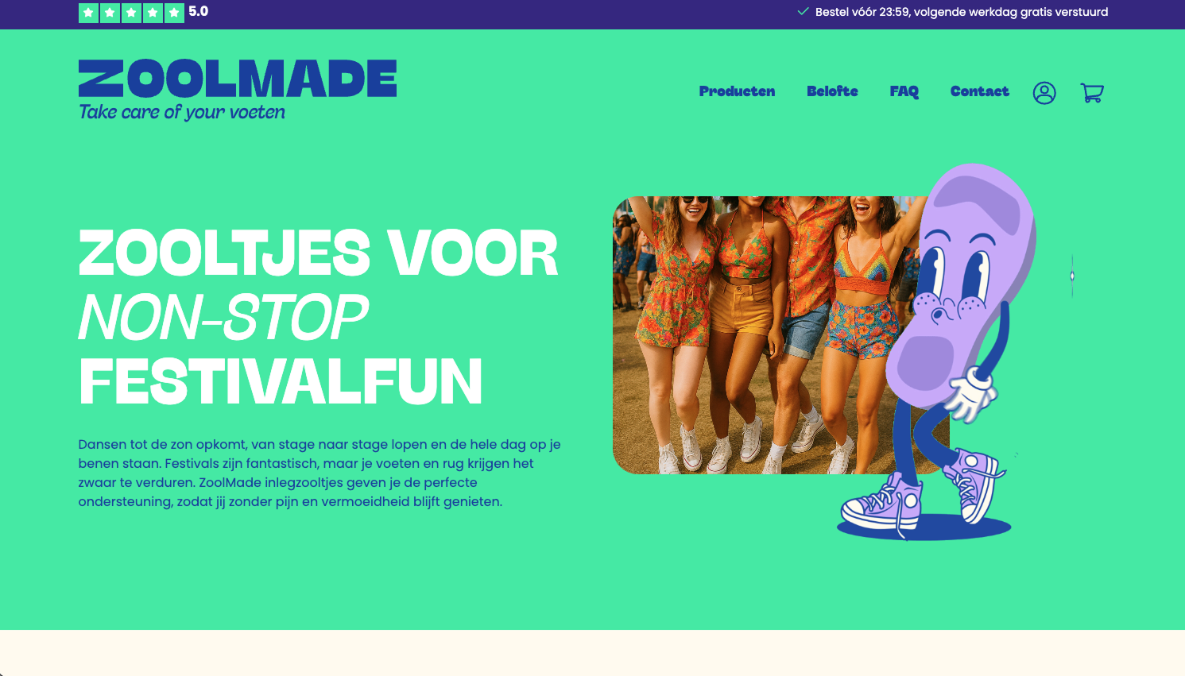Click the mascot's left purple sneaker
Viewport: 1185px width, 676px height.
881,504
